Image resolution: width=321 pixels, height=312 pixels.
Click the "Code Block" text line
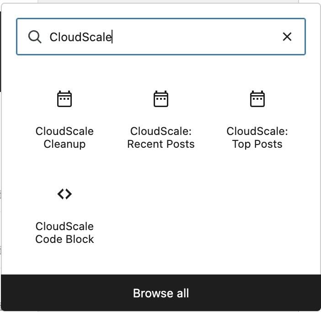[64, 239]
